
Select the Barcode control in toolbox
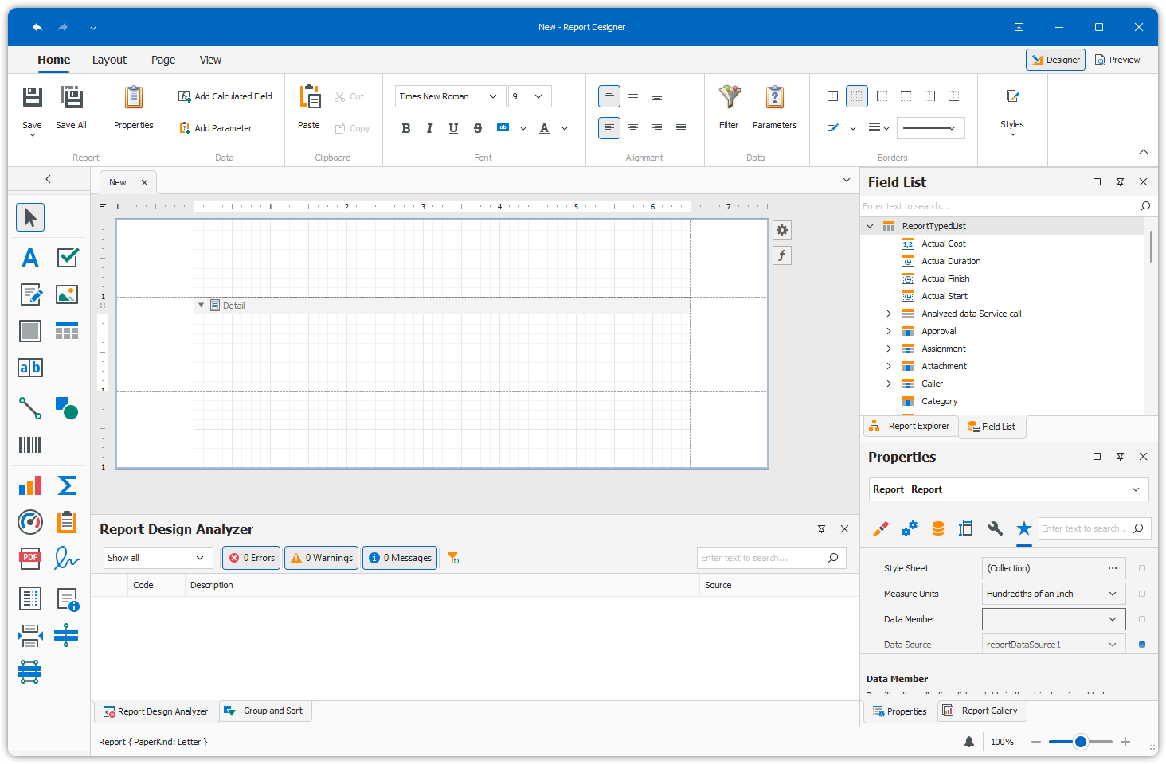(x=30, y=445)
